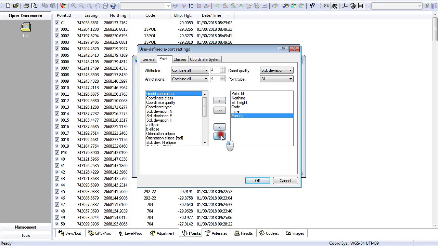Screen dimensions: 438x246
Task: Click Cancel in export settings dialog
Action: pyautogui.click(x=285, y=181)
